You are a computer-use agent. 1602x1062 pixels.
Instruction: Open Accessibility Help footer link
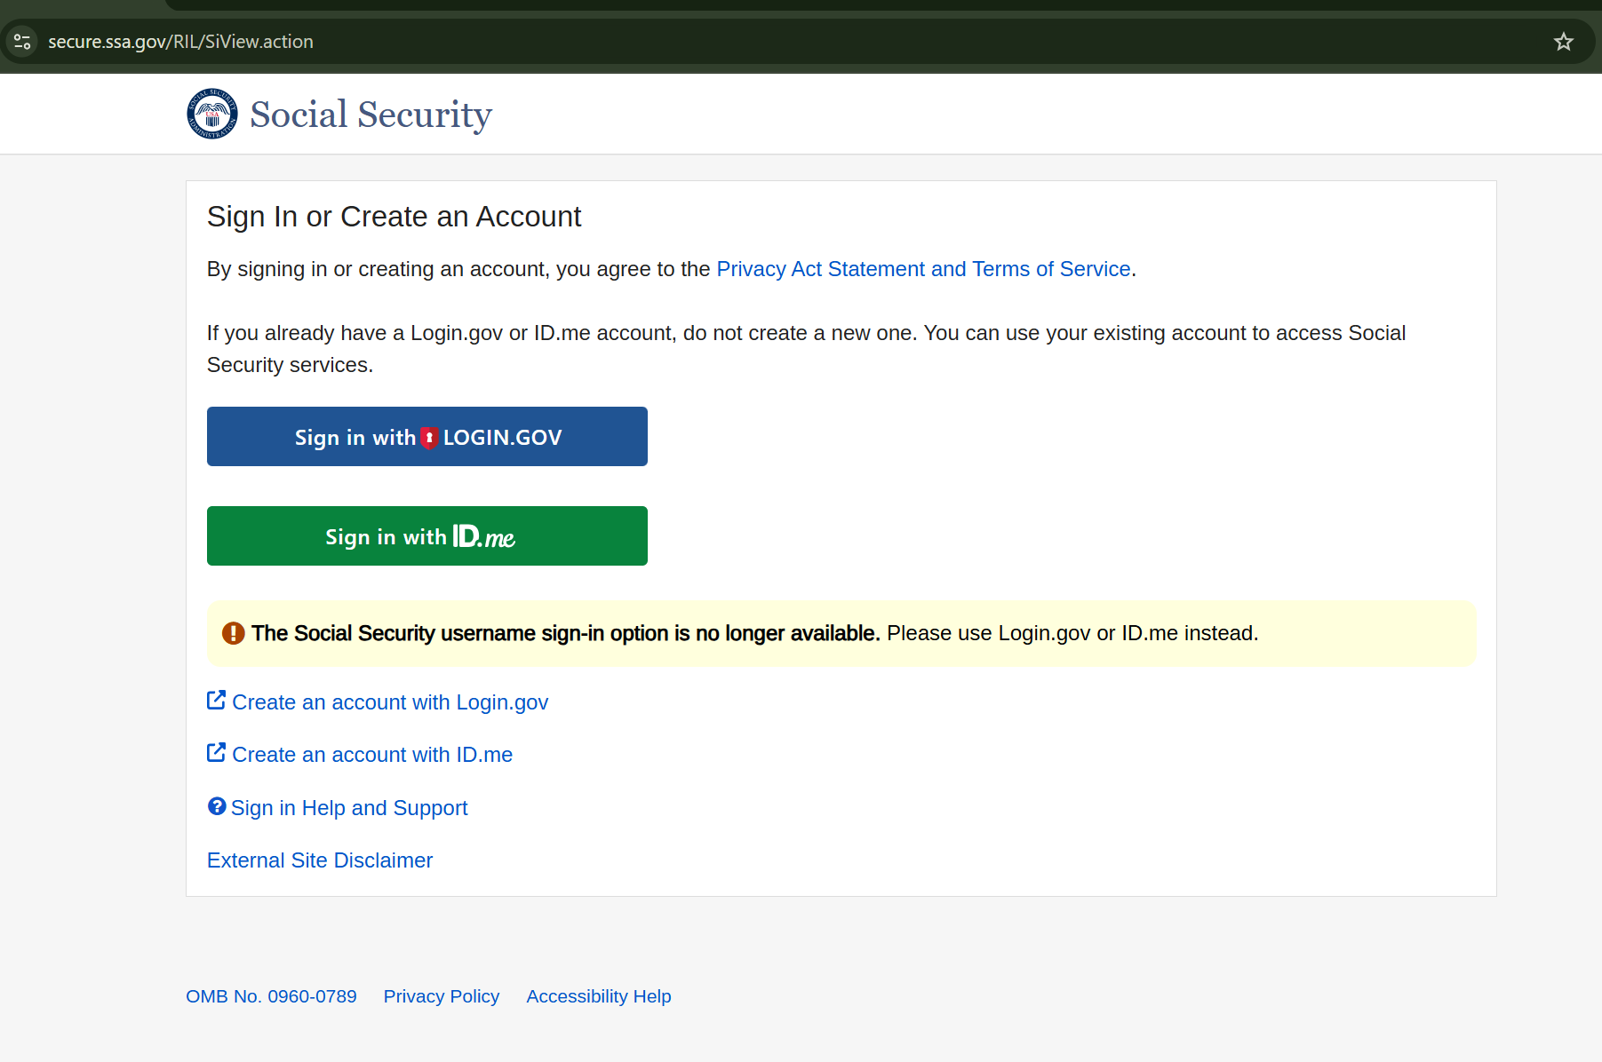pyautogui.click(x=599, y=996)
